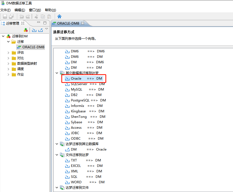
Task: Switch to the ORACLE-DM8 tab
Action: [68, 23]
